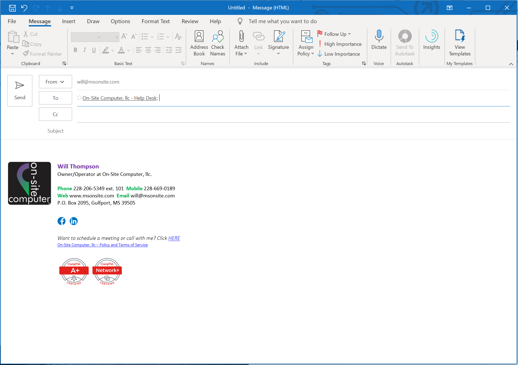Select presence circle beside On-Site Computer recipient
The width and height of the screenshot is (518, 365).
(80, 98)
